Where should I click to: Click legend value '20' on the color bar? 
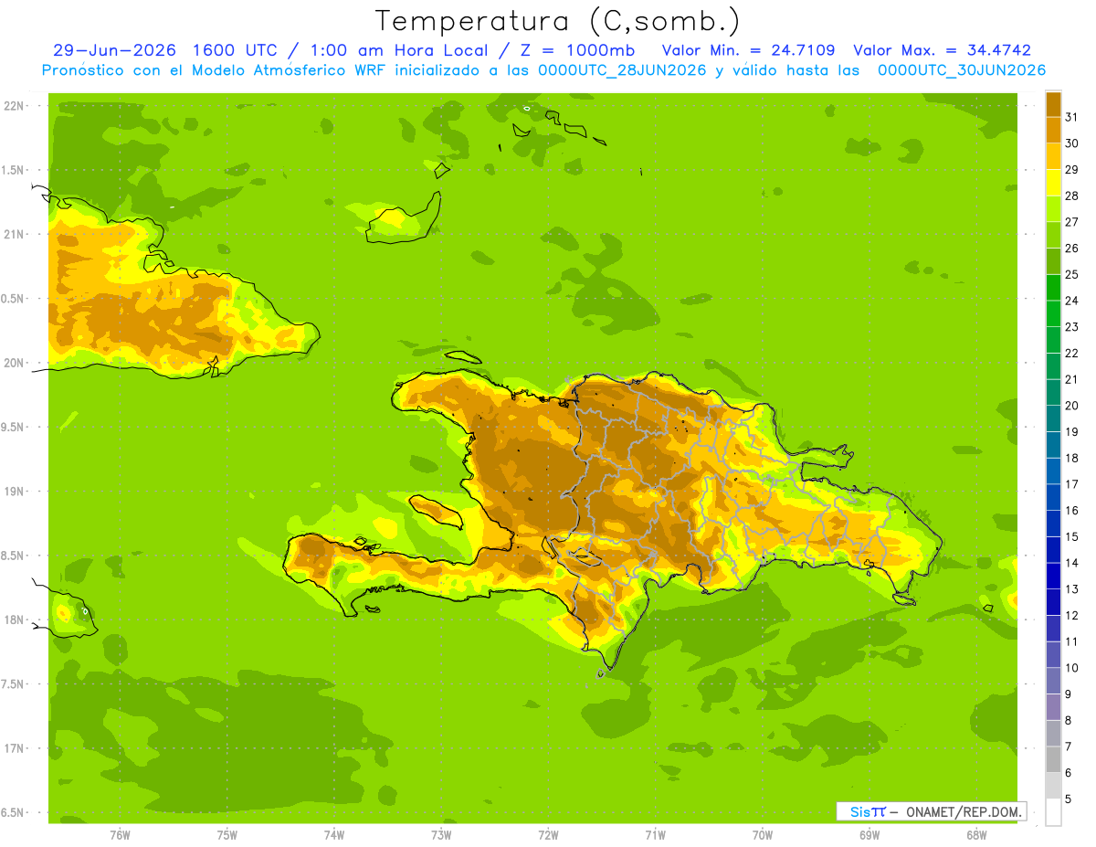1071,406
